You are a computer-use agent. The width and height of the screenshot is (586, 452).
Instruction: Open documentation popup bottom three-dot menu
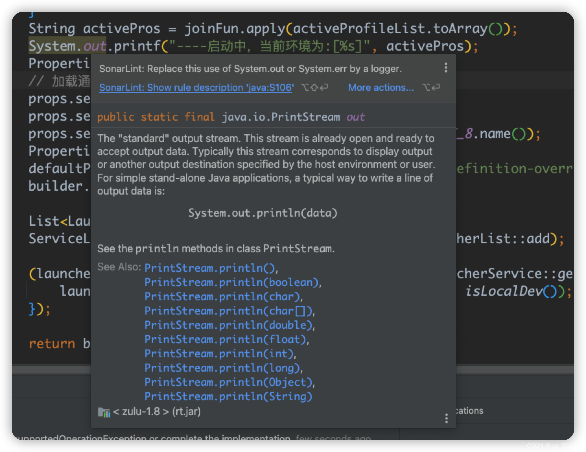point(447,418)
